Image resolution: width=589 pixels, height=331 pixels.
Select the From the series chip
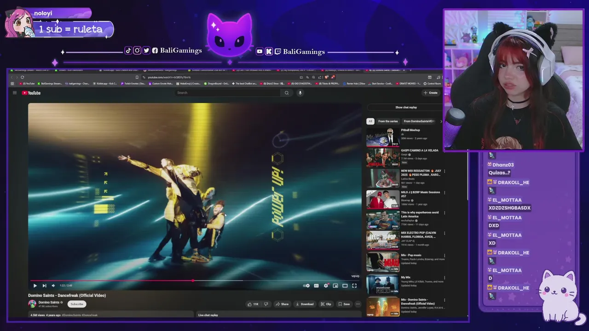pyautogui.click(x=388, y=121)
